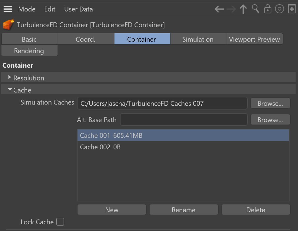The image size is (298, 231).
Task: Select Cache 002 0B entry
Action: coord(183,147)
